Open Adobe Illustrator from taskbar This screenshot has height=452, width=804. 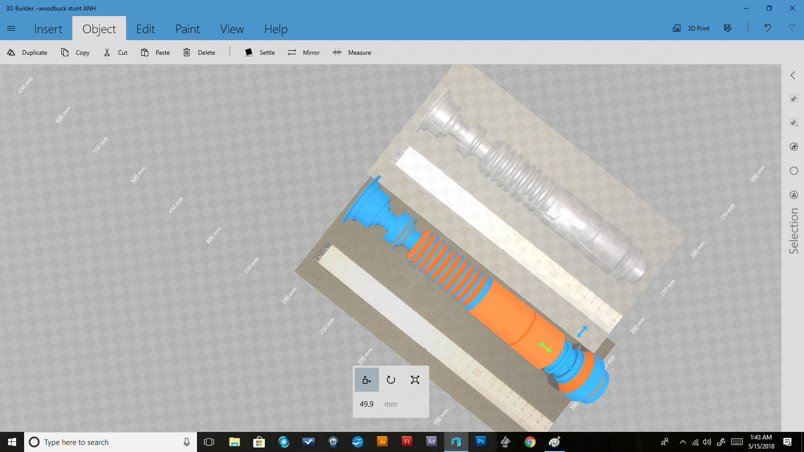click(x=382, y=442)
